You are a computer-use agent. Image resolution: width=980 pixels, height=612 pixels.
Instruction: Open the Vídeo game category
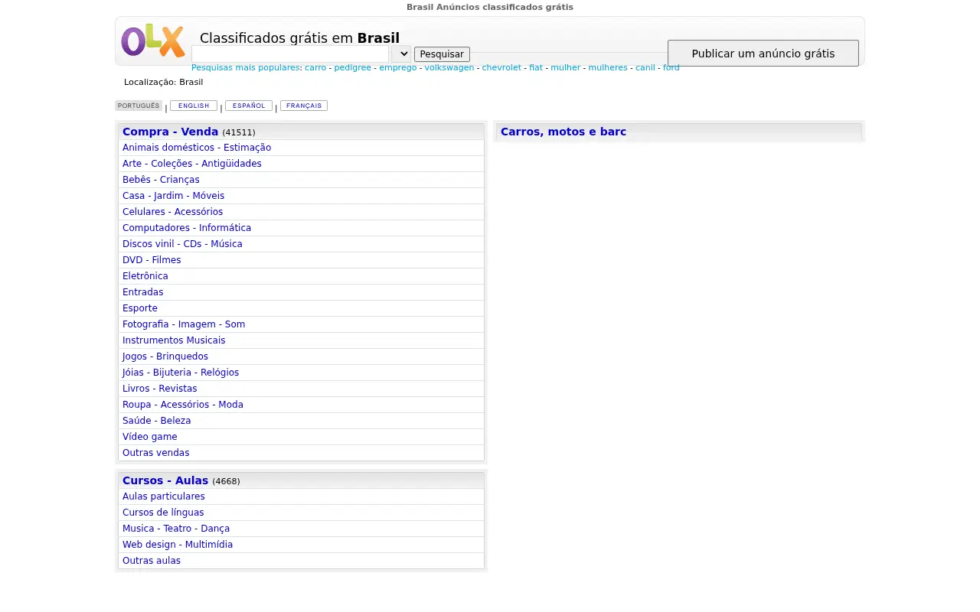click(150, 437)
